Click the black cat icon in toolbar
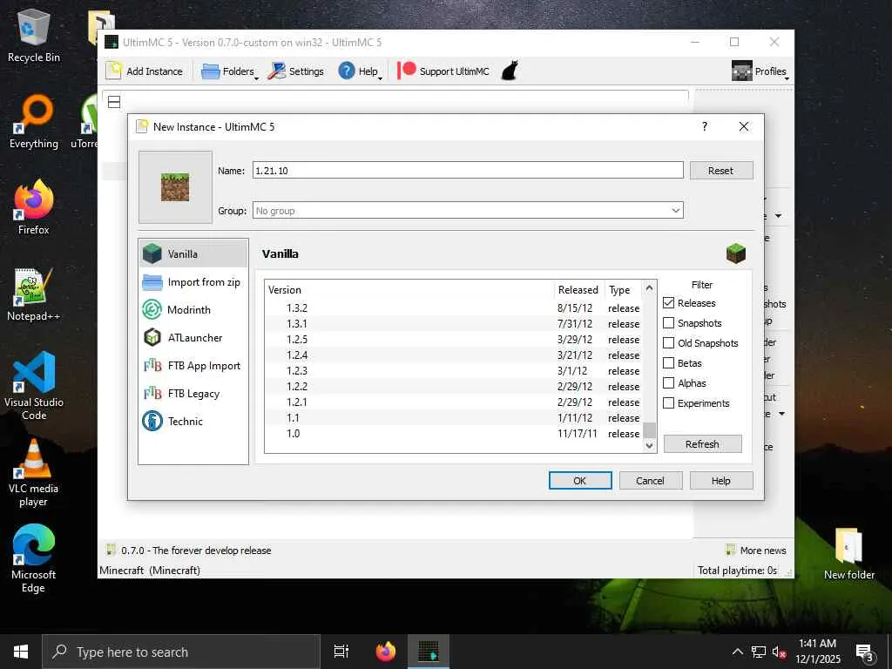892x669 pixels. point(510,71)
